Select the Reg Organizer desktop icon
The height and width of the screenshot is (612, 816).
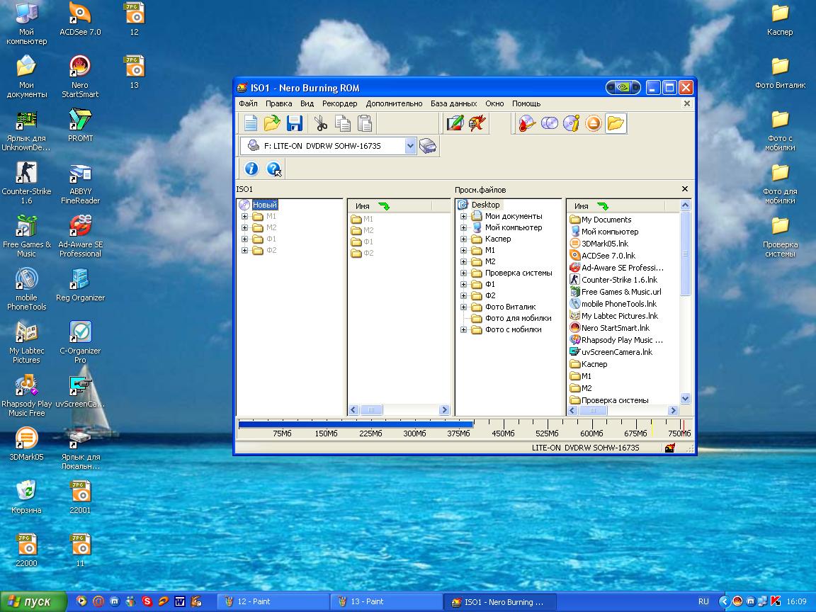coord(80,284)
